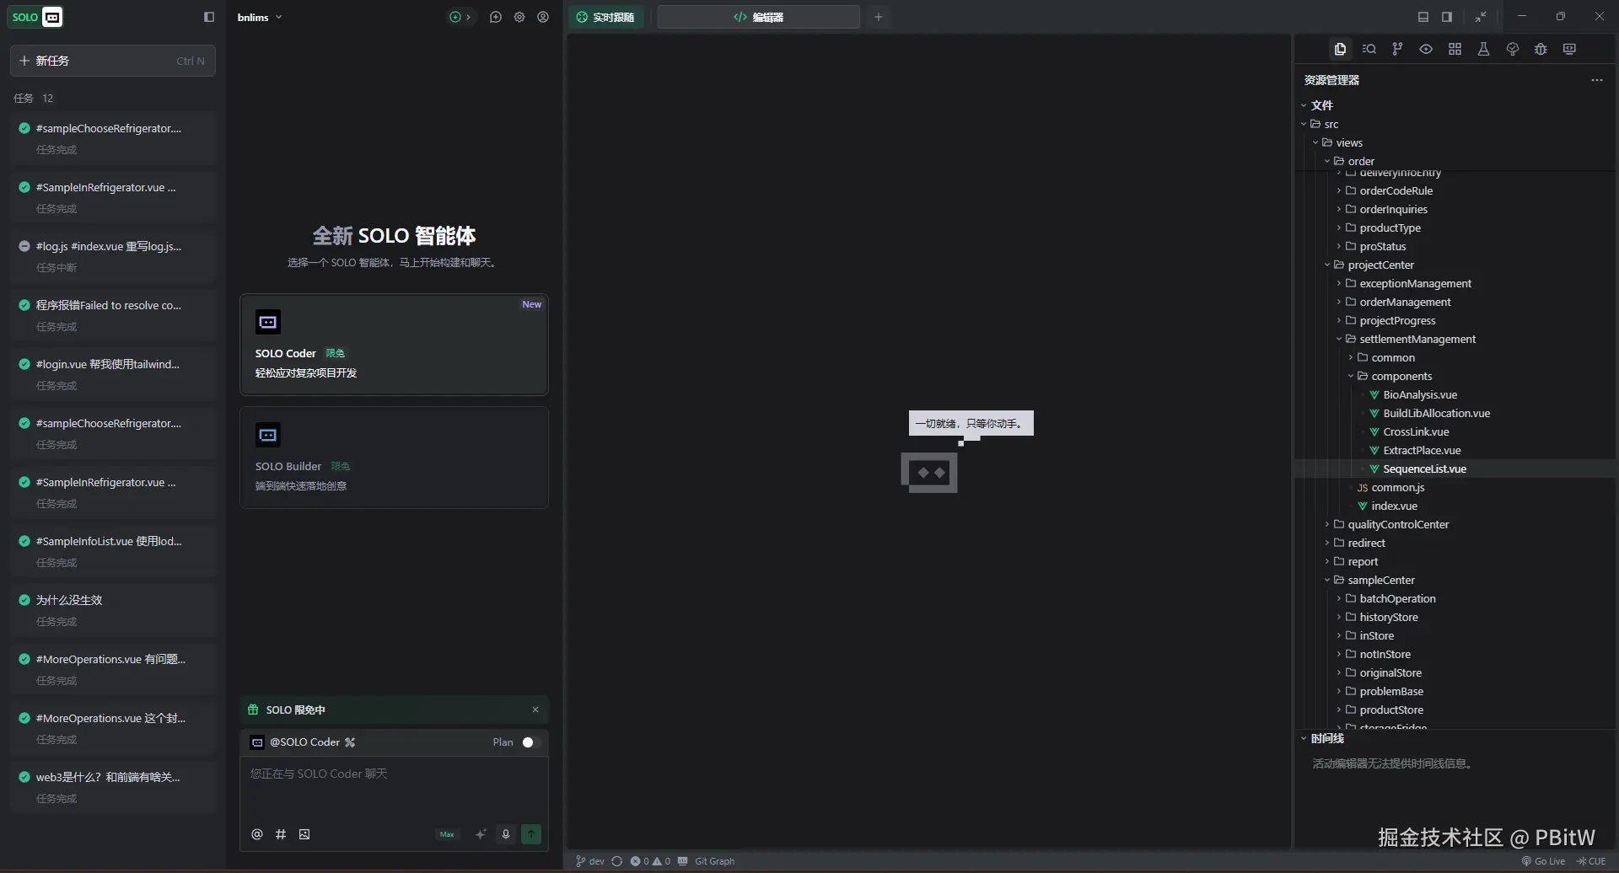Collapse the 时间线 section
Screen dimensions: 1619x873
(1304, 738)
